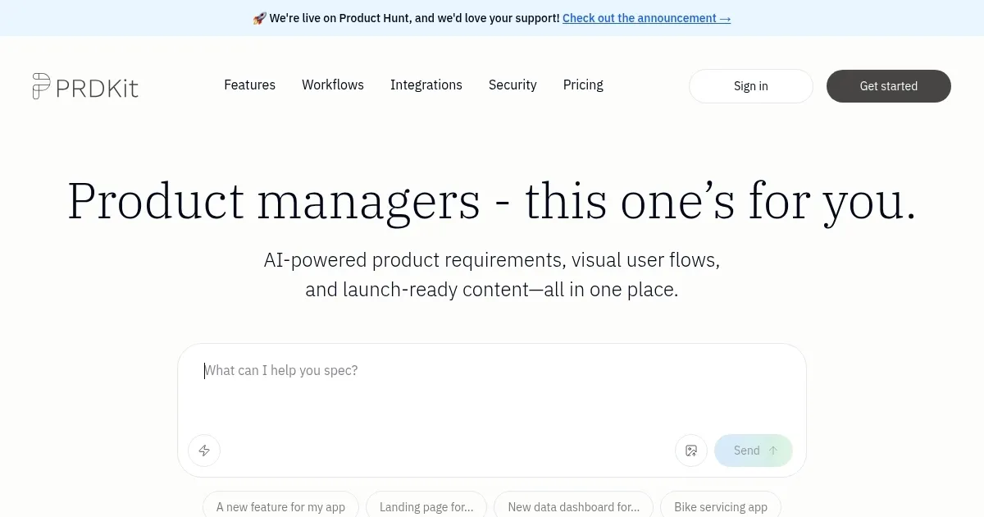This screenshot has width=984, height=517.
Task: Choose the 'A new feature for my app' suggestion
Action: pos(280,506)
